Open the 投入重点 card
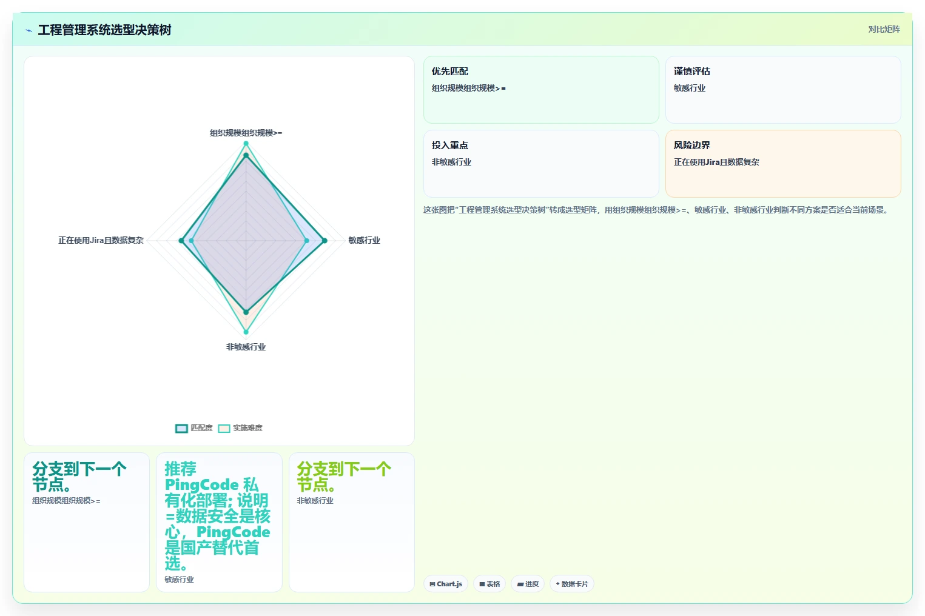The height and width of the screenshot is (616, 925). pos(541,164)
